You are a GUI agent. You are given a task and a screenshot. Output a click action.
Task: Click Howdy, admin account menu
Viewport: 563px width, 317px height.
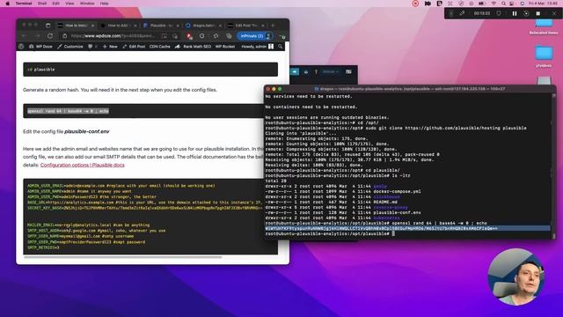click(x=257, y=47)
